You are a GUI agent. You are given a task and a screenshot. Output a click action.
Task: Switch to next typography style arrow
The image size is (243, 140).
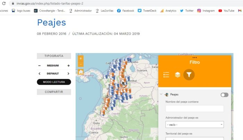(68, 74)
